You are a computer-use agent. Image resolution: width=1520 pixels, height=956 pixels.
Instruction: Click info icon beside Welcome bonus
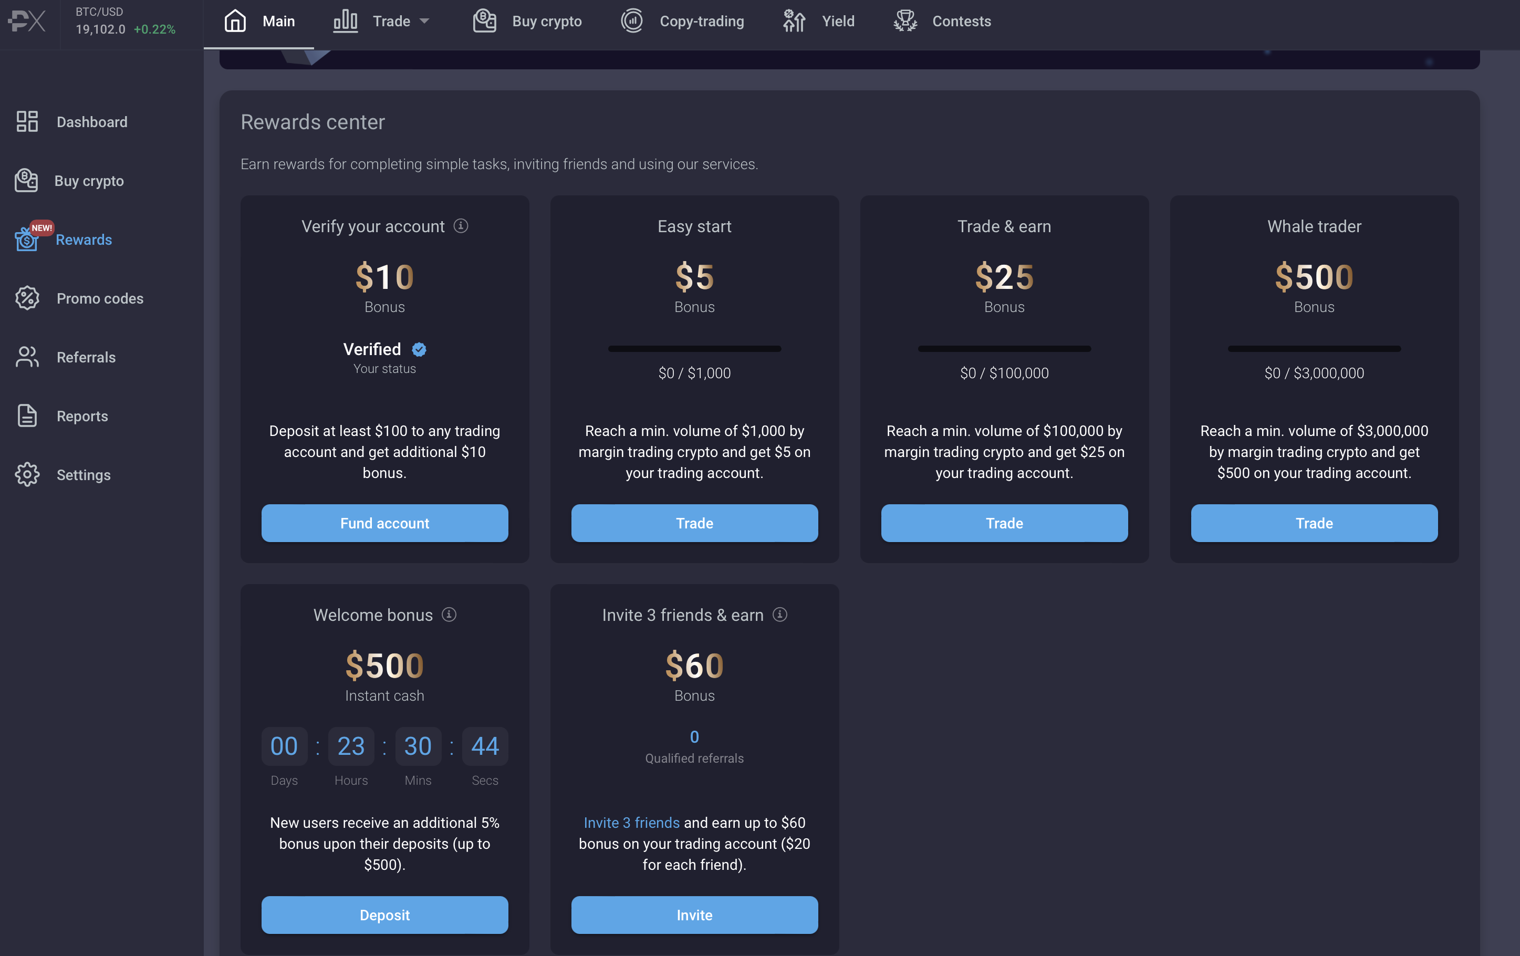(x=449, y=615)
